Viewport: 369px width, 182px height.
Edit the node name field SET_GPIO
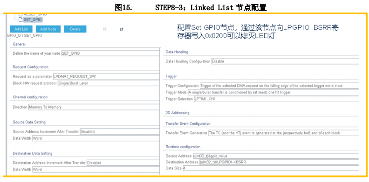(x=110, y=53)
